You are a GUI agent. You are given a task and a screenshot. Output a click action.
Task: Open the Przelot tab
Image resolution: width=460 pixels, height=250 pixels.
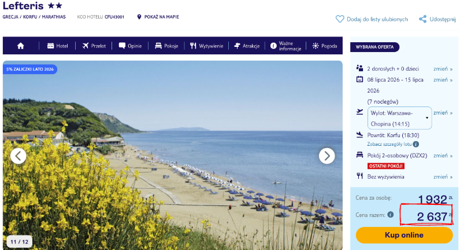(x=94, y=46)
